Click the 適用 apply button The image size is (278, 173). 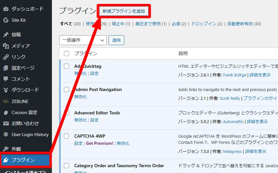pos(116,40)
